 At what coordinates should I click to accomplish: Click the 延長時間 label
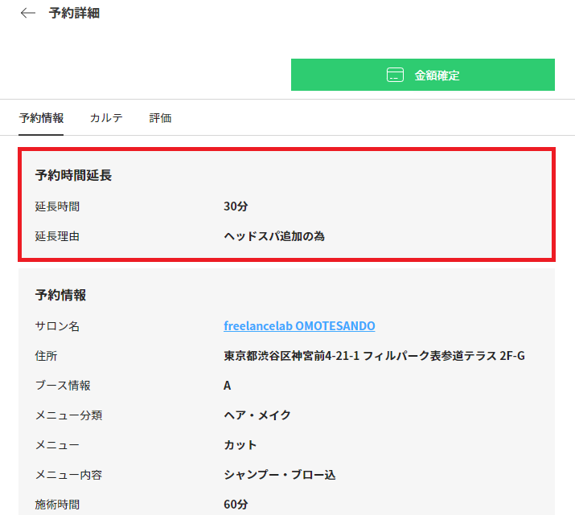tap(57, 206)
